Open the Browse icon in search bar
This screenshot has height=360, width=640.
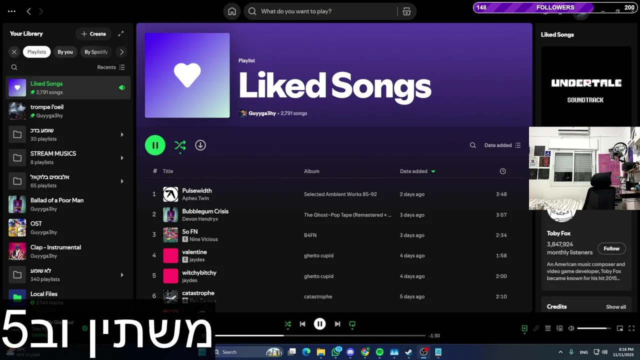(406, 11)
